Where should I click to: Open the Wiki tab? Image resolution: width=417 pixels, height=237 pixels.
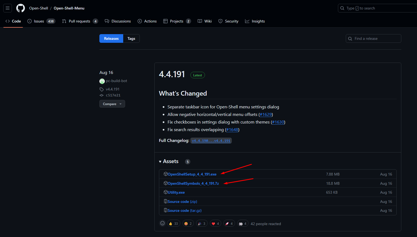[x=205, y=21]
